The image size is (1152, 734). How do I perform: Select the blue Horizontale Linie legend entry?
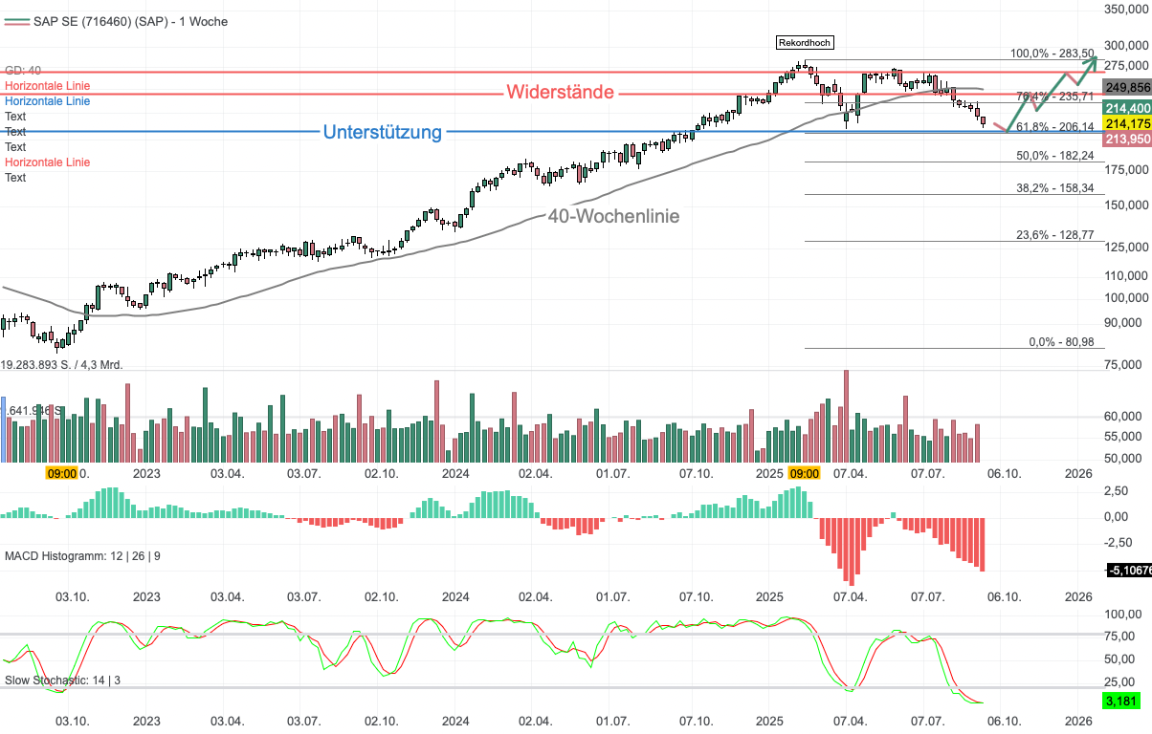pyautogui.click(x=48, y=101)
